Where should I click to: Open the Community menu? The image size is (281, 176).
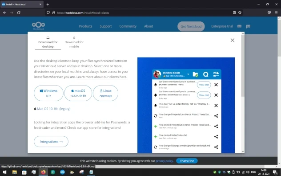[x=128, y=26]
